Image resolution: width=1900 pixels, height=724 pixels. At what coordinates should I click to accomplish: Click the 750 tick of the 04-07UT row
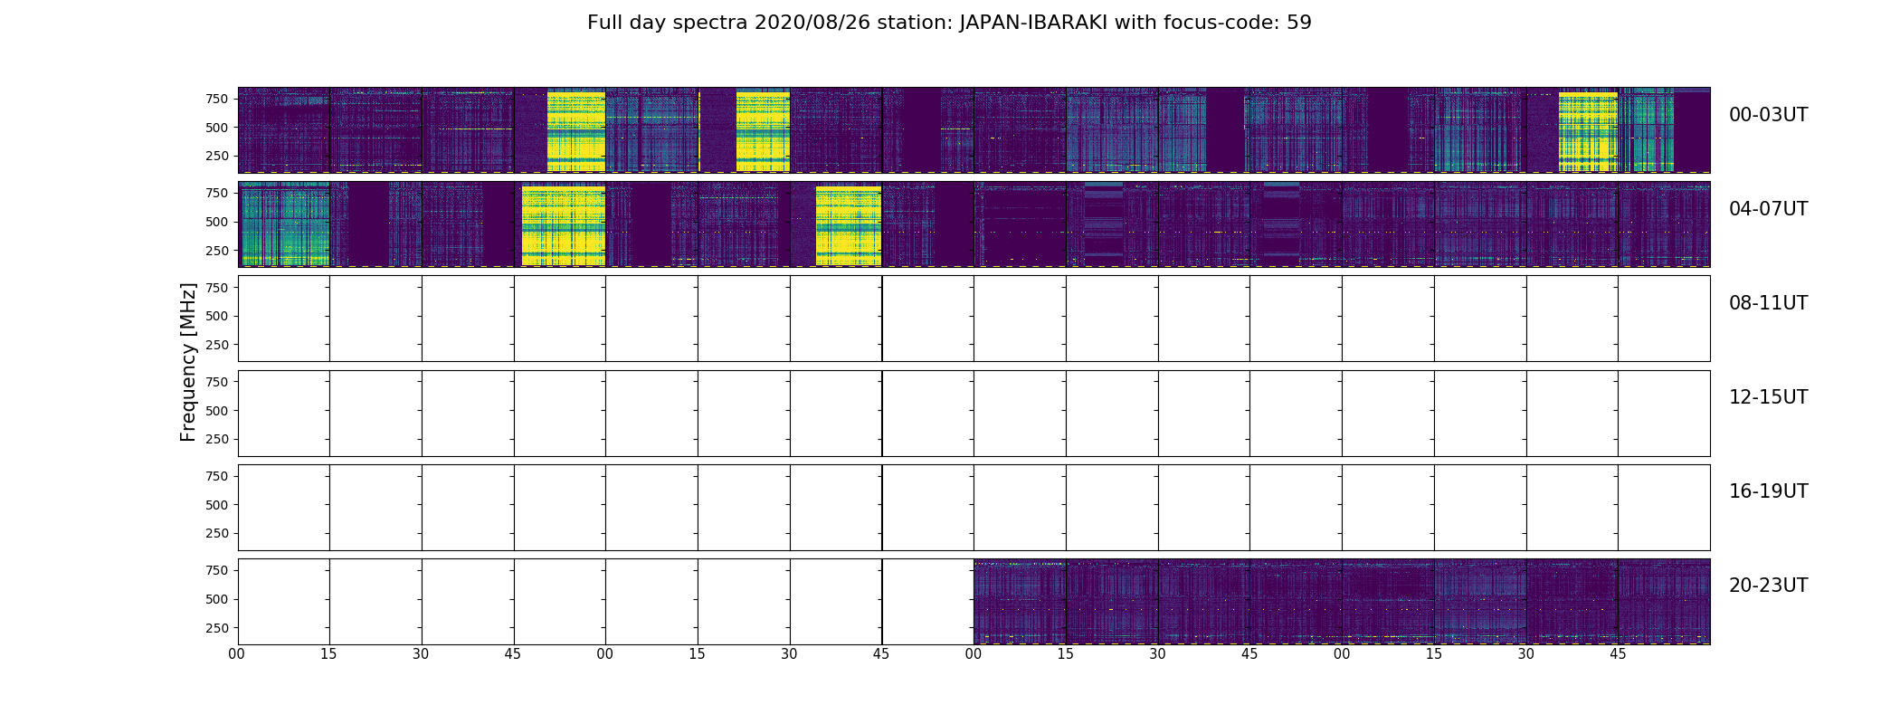217,193
